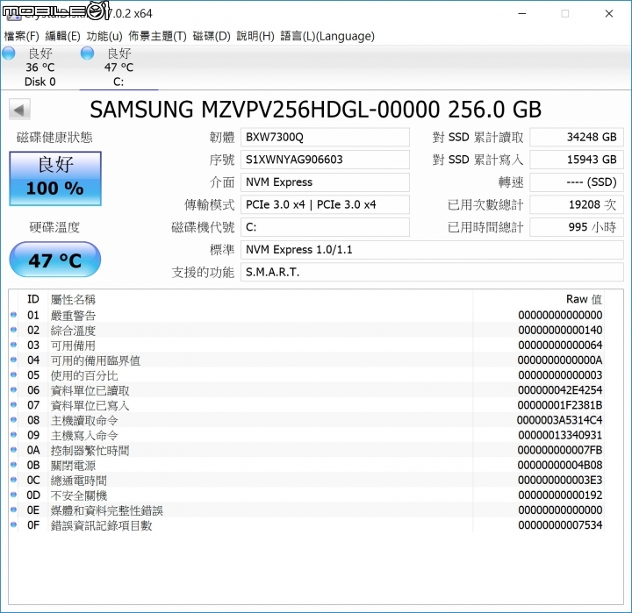Open the 檔案(F) menu
Viewport: 632px width, 613px height.
21,36
